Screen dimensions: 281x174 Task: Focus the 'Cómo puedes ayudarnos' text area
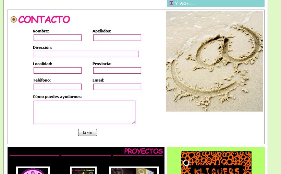pyautogui.click(x=84, y=112)
